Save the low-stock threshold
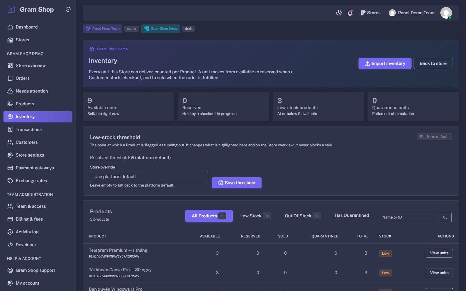 pos(236,183)
